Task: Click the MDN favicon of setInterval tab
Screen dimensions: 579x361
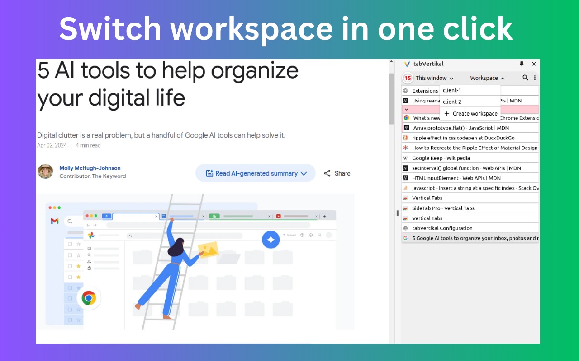Action: [x=406, y=168]
